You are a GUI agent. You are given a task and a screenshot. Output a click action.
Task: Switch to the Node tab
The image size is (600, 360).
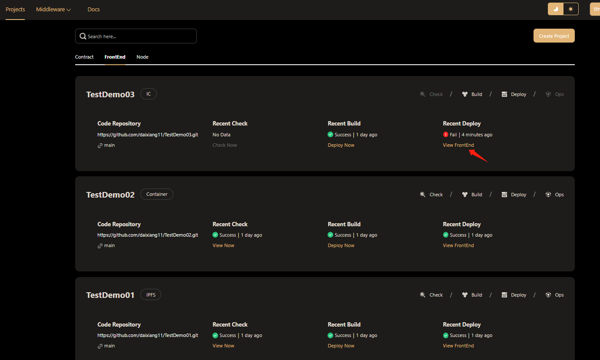143,57
